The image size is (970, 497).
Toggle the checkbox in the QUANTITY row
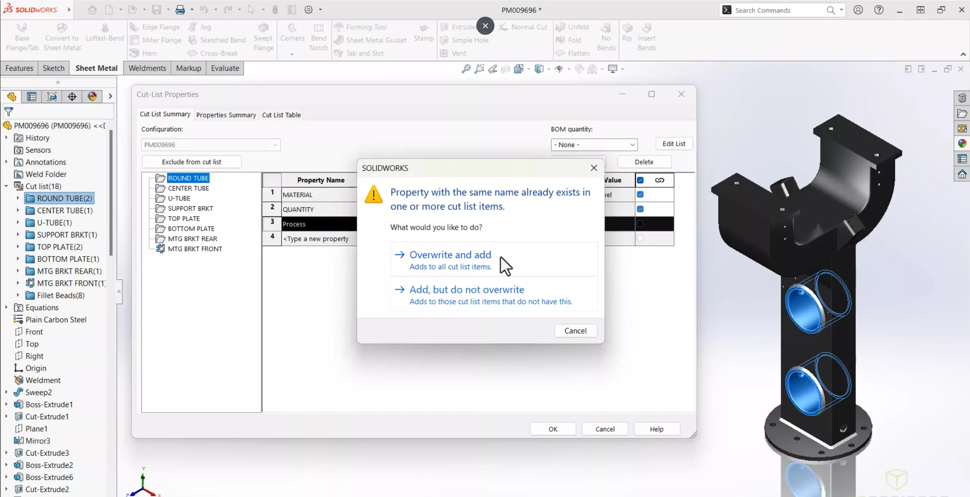pos(640,209)
